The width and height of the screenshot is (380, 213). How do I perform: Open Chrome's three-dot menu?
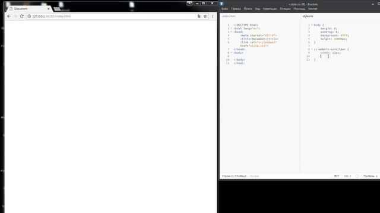pyautogui.click(x=213, y=16)
